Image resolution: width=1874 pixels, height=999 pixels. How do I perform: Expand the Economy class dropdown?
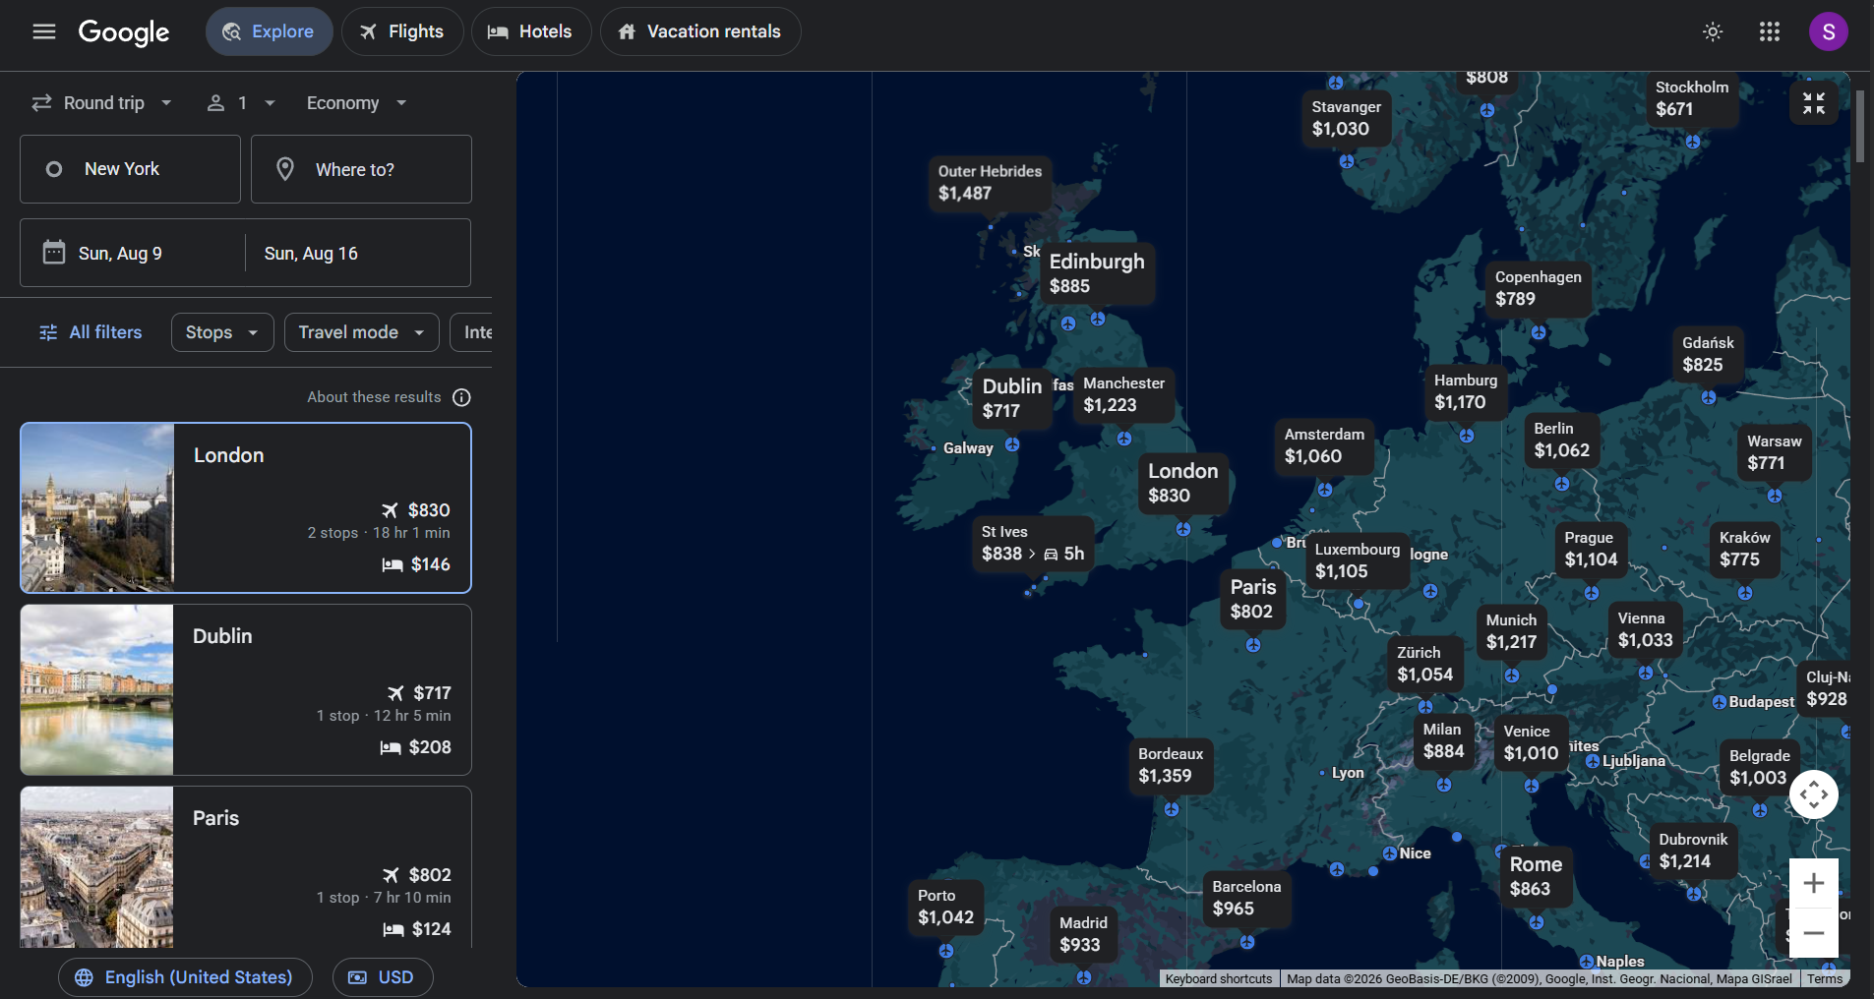pyautogui.click(x=356, y=103)
